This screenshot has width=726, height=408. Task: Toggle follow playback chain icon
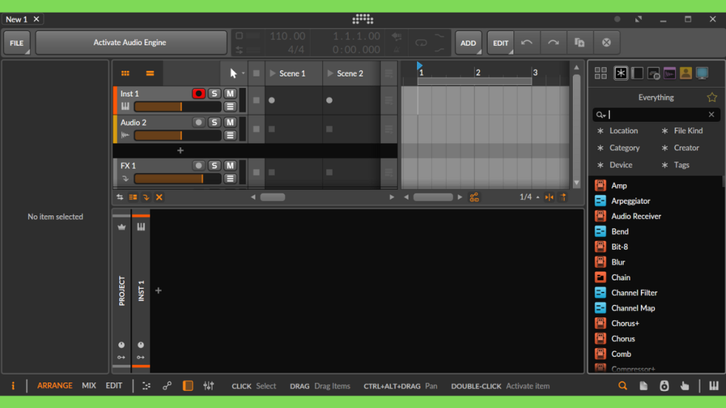pos(474,197)
